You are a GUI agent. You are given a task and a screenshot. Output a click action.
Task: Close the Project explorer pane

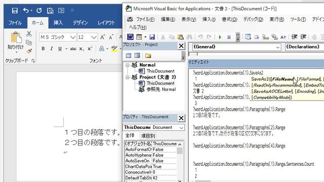click(x=181, y=46)
